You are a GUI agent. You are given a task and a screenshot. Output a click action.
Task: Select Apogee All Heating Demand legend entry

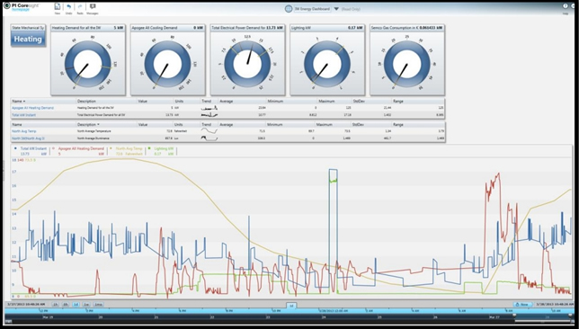coord(78,151)
